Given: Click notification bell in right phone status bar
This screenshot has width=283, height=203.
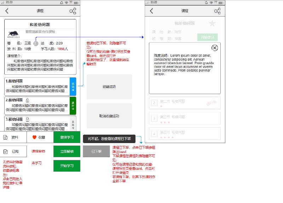Looking at the screenshot, I should pyautogui.click(x=206, y=2).
